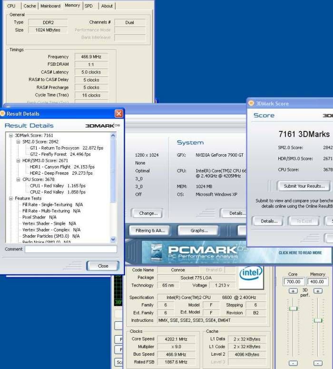Increase Core clock with plus button
Viewport: 333px width, 369px height.
[x=293, y=291]
